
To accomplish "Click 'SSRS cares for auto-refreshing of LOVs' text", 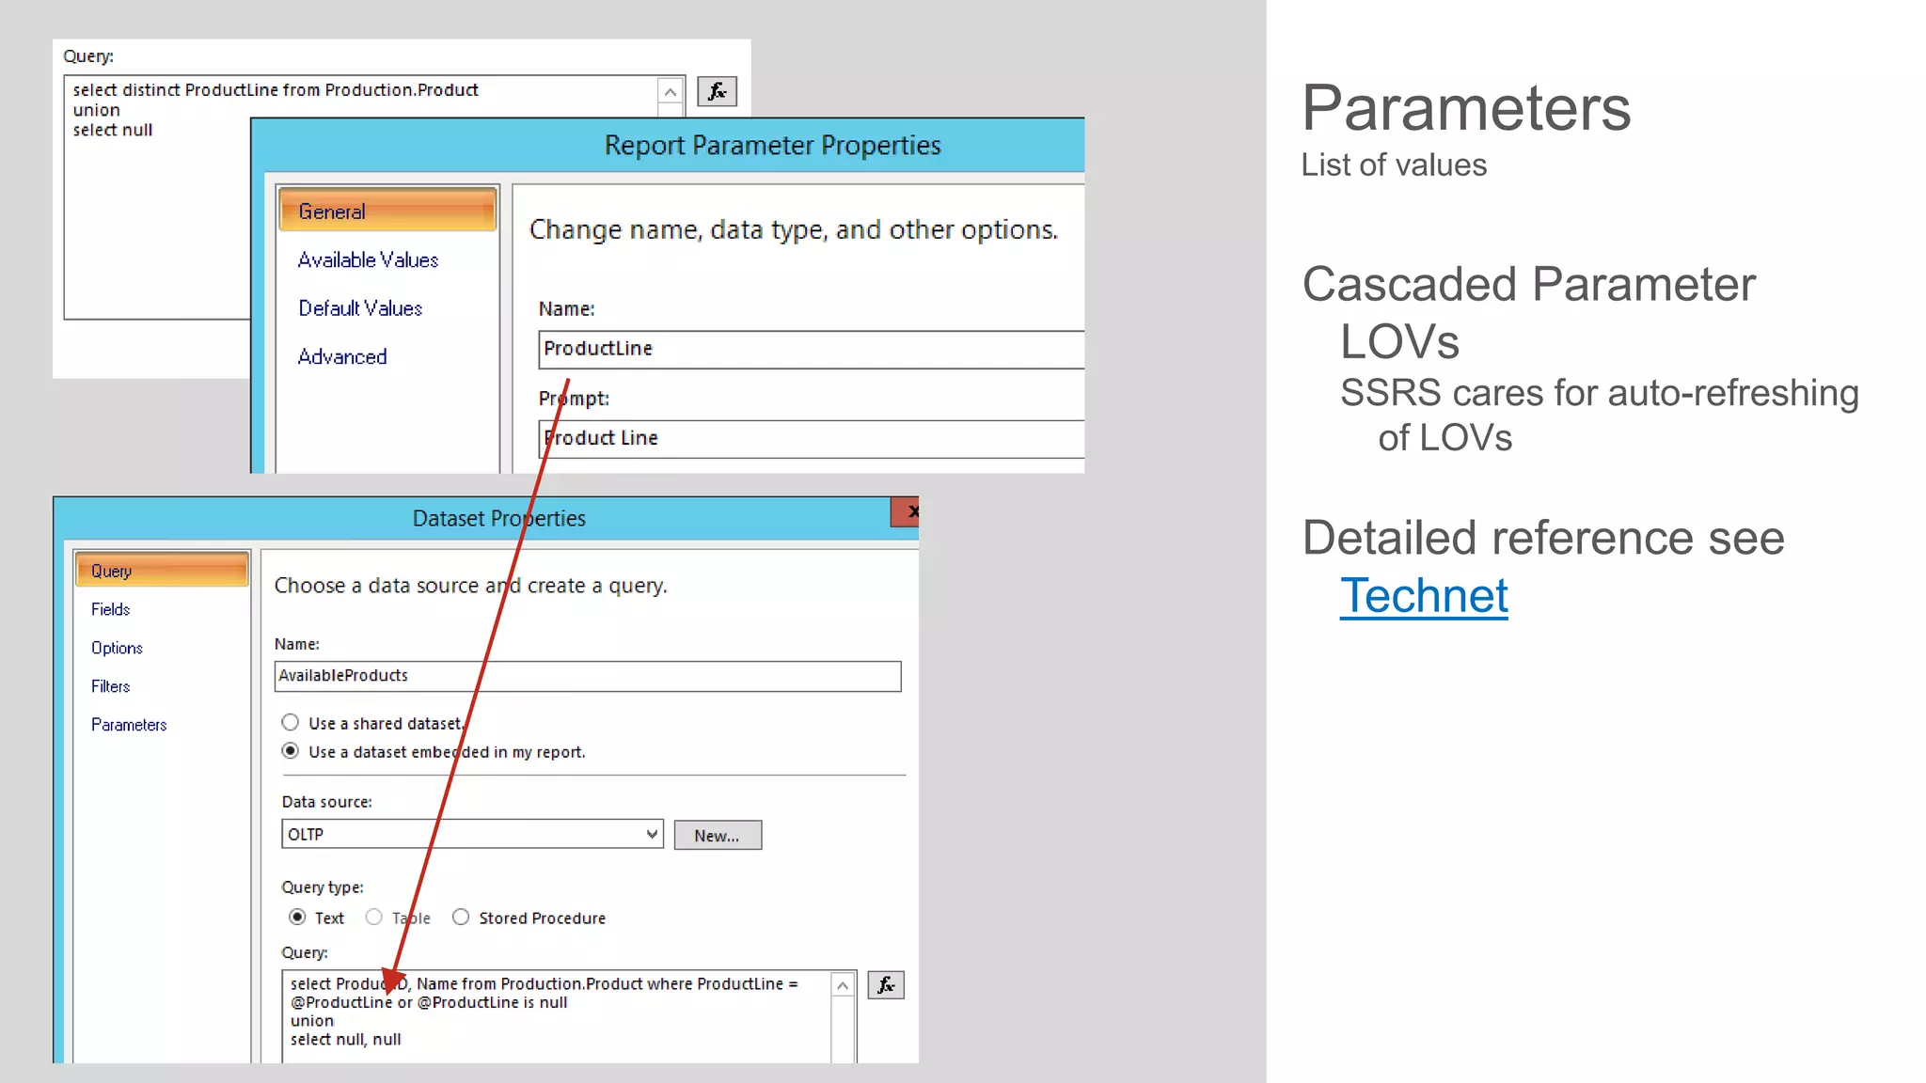I will [x=1600, y=415].
